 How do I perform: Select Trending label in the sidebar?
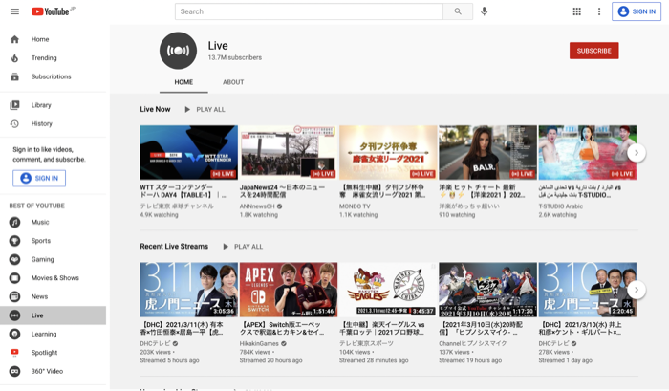[x=44, y=58]
